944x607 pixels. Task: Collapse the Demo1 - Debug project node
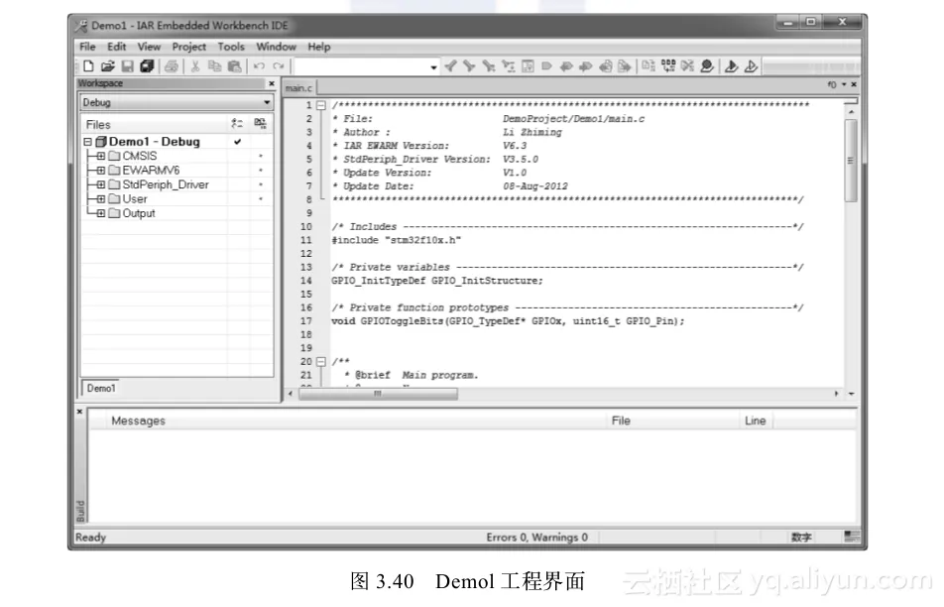pyautogui.click(x=88, y=142)
